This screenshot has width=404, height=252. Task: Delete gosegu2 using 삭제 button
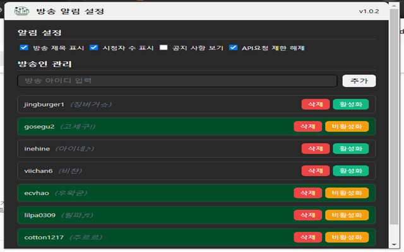(x=307, y=127)
